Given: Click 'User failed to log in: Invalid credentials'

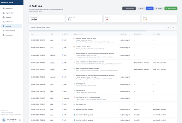Looking at the screenshot, I should (88, 97).
